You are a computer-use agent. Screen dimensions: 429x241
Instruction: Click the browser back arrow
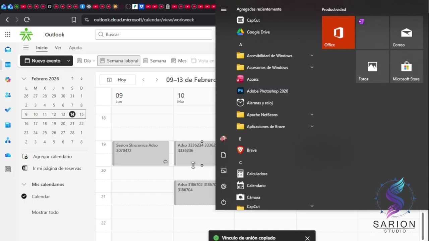pyautogui.click(x=7, y=20)
